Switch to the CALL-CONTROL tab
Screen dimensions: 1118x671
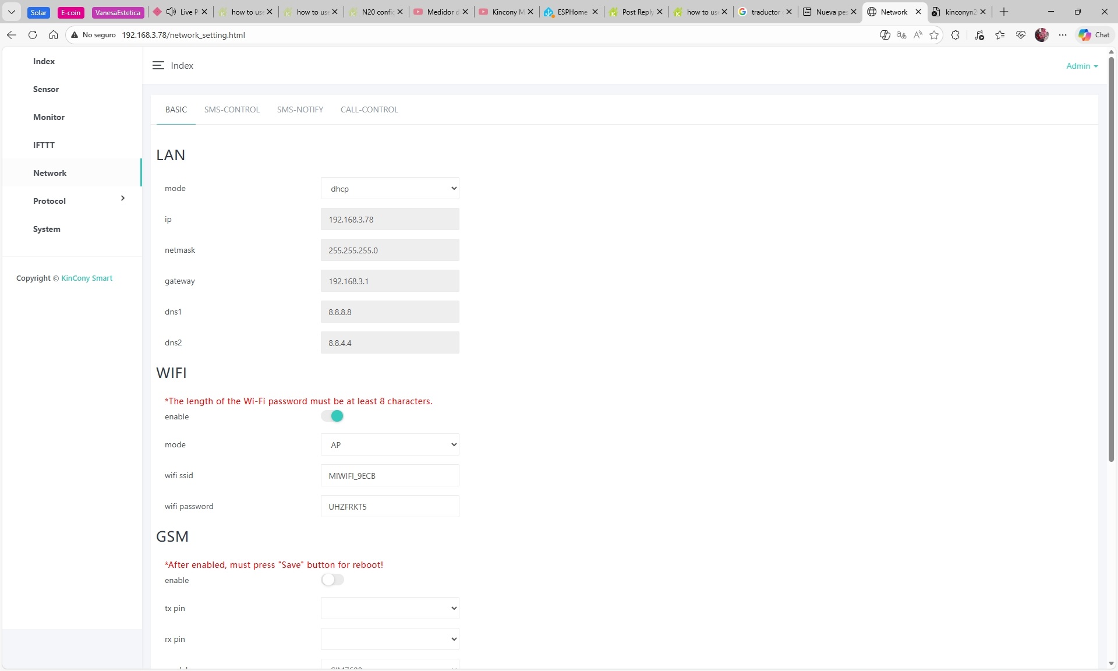(x=369, y=110)
